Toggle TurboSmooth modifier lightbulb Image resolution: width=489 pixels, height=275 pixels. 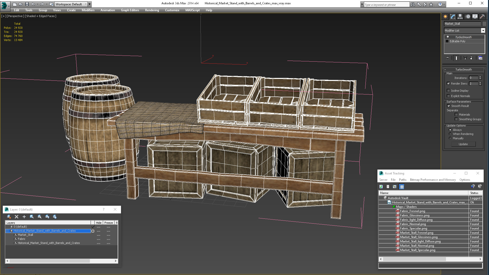point(448,37)
